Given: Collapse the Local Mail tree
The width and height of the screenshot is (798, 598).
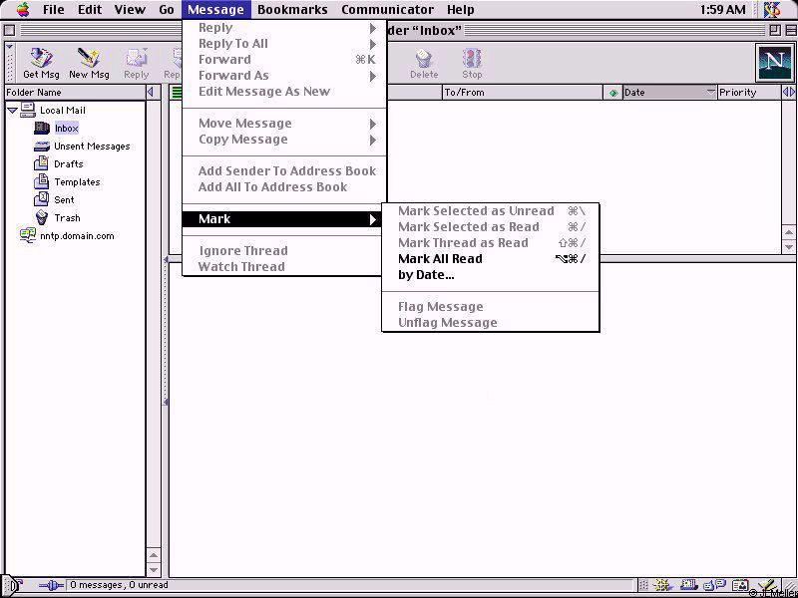Looking at the screenshot, I should coord(12,111).
